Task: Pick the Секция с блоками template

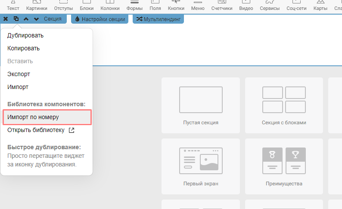Action: [x=284, y=106]
